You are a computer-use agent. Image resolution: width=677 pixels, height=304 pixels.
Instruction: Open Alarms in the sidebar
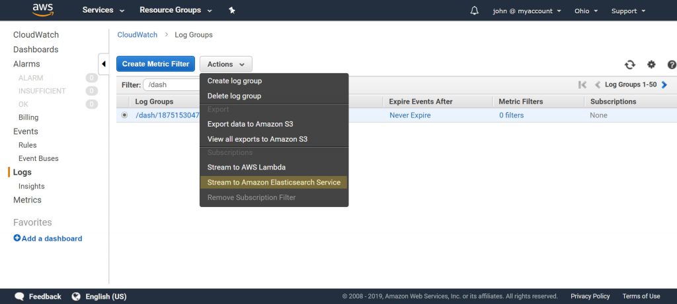(x=26, y=64)
